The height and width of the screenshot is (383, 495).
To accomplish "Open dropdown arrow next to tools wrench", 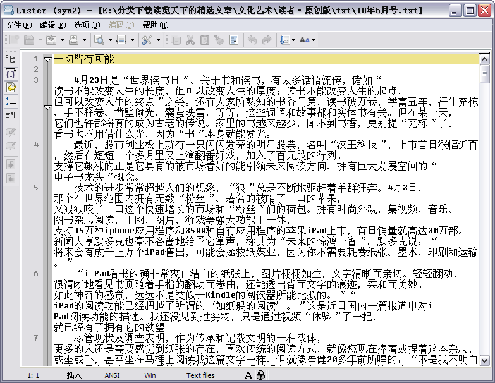I will (x=158, y=40).
